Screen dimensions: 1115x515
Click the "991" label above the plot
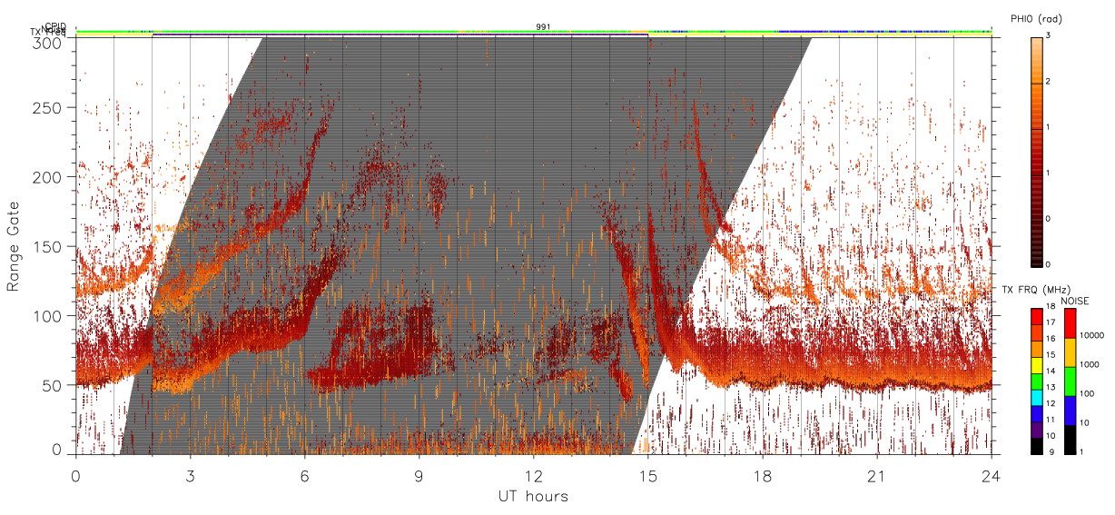pos(543,27)
